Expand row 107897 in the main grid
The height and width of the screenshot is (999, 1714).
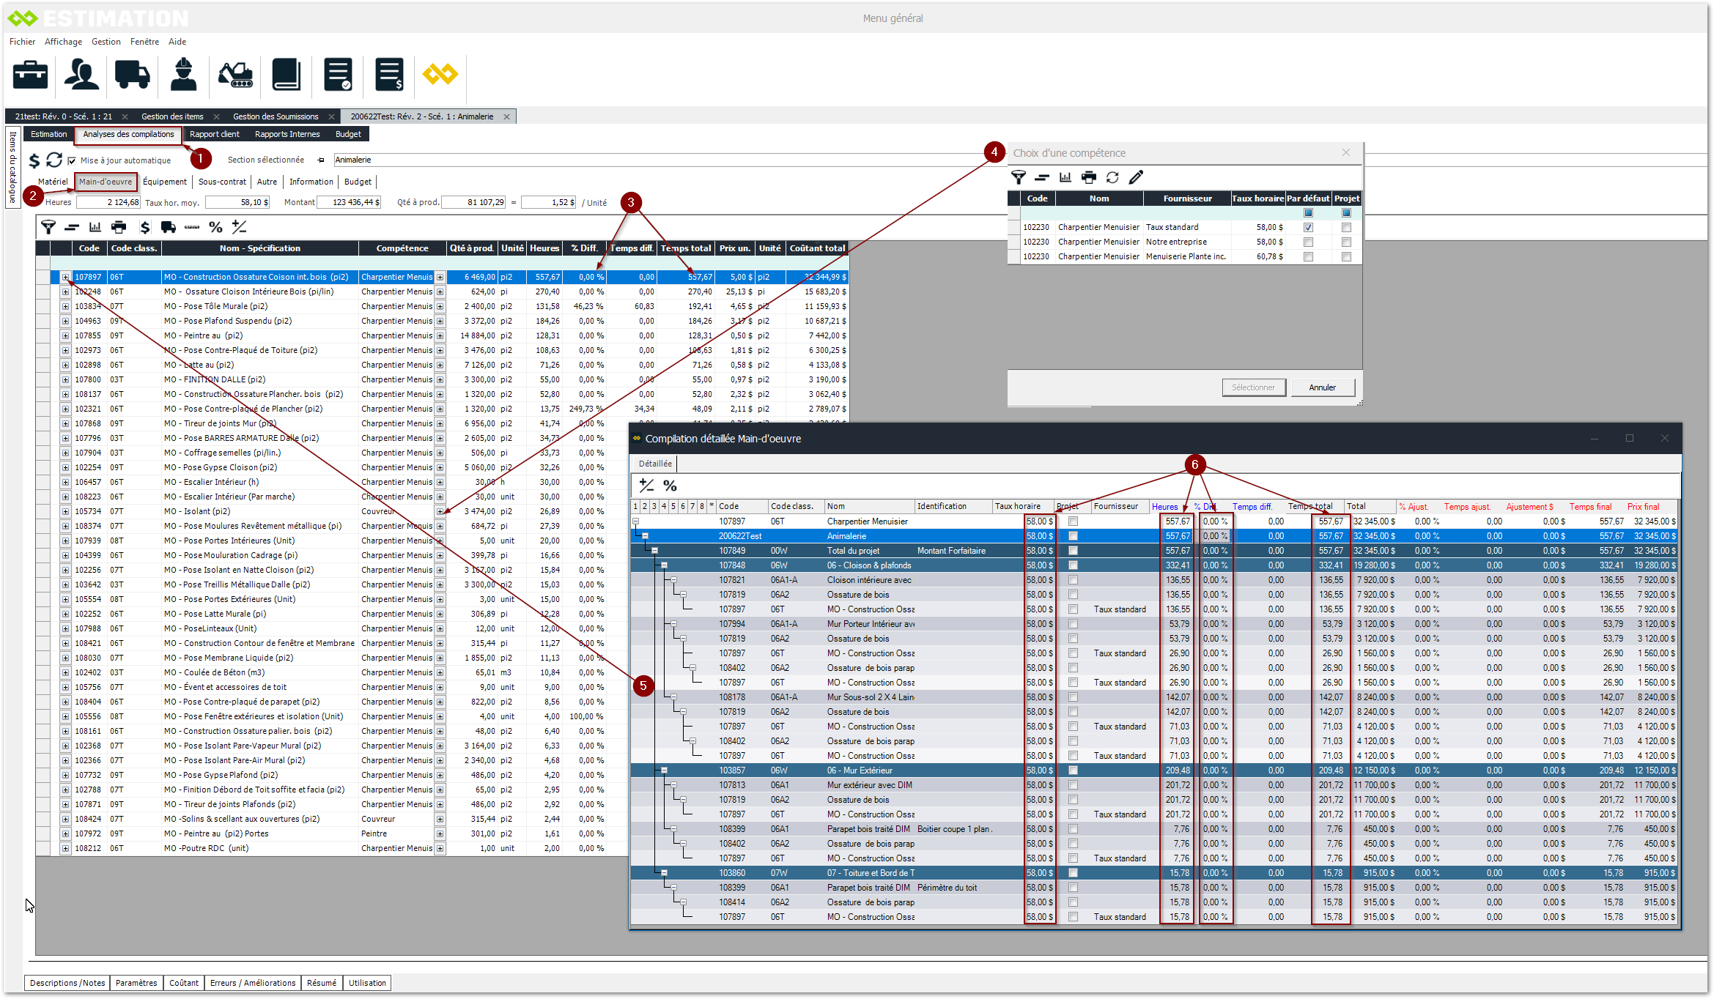pos(65,277)
